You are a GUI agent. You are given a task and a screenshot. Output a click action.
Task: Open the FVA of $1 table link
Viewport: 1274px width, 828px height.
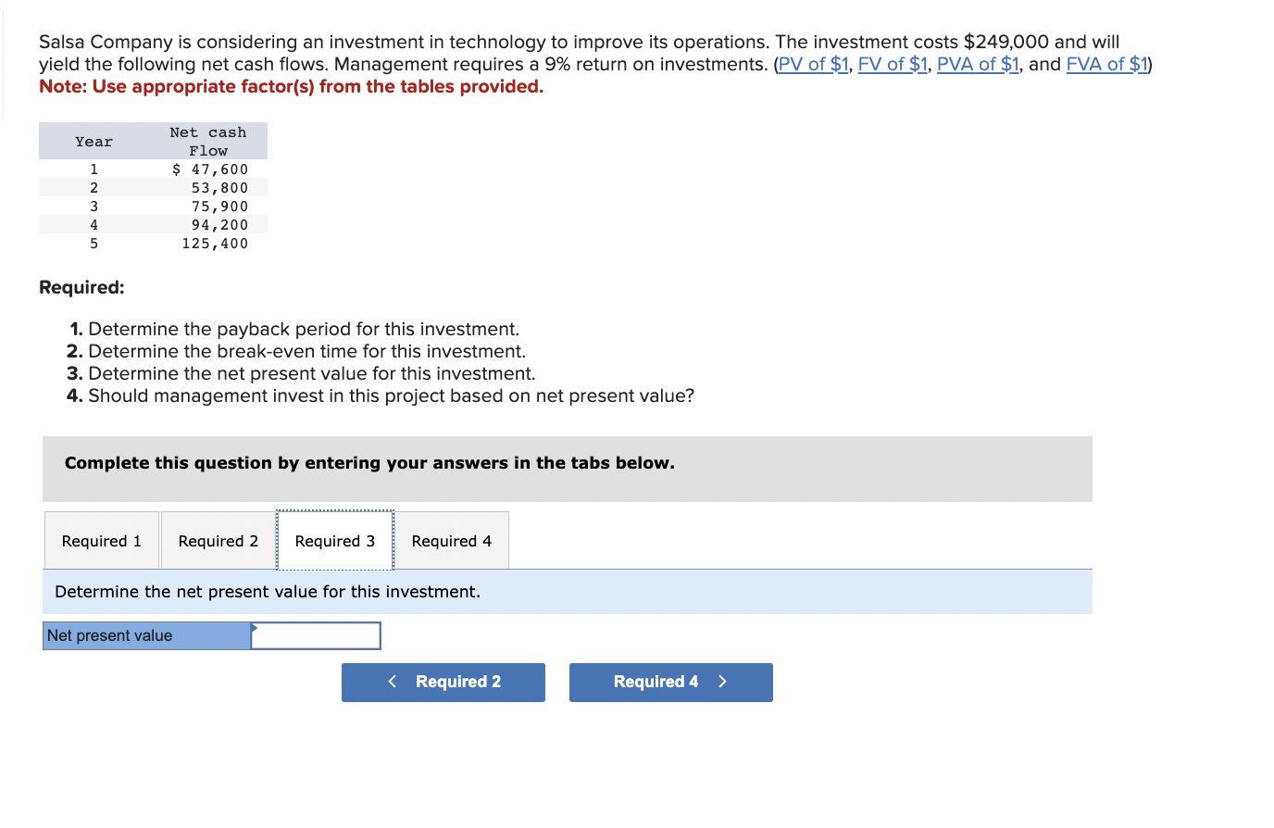(x=1107, y=64)
